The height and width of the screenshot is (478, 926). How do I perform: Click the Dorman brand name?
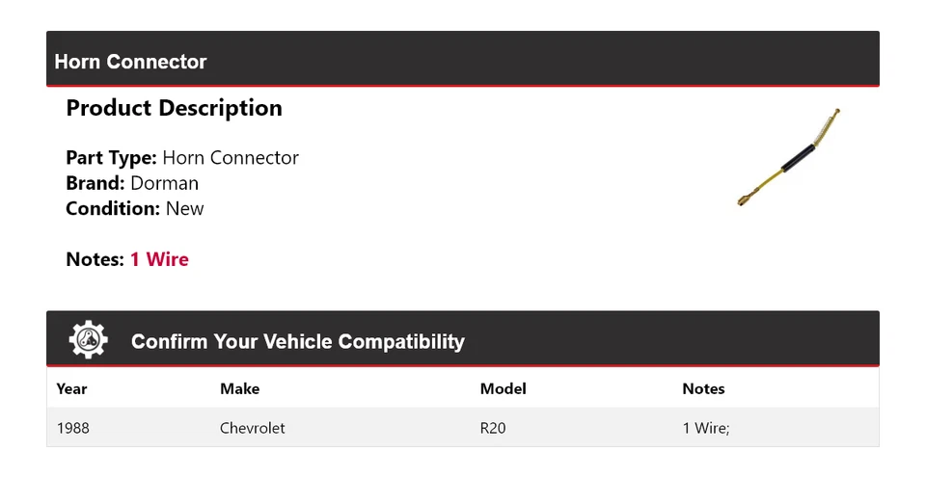tap(164, 183)
